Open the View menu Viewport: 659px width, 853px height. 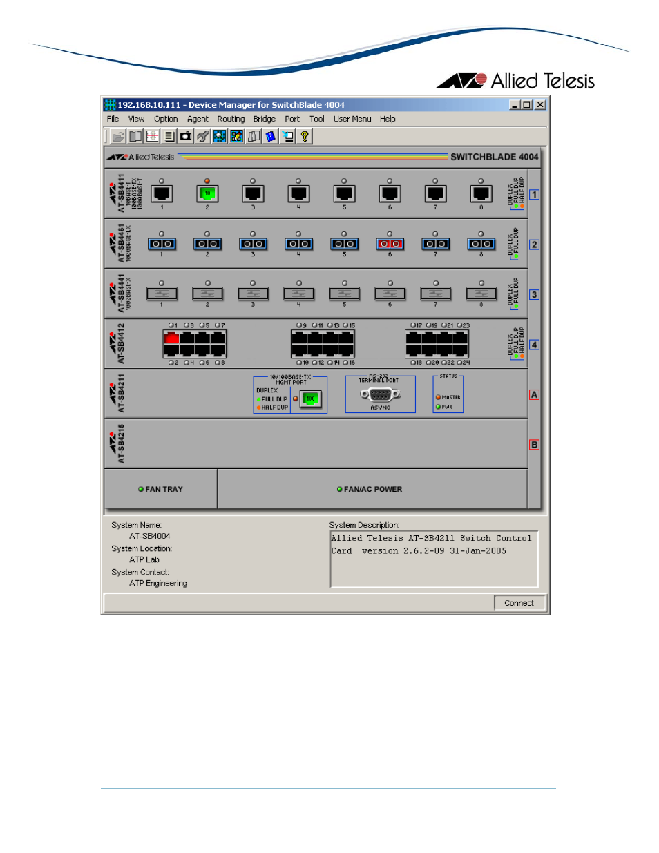[x=137, y=119]
